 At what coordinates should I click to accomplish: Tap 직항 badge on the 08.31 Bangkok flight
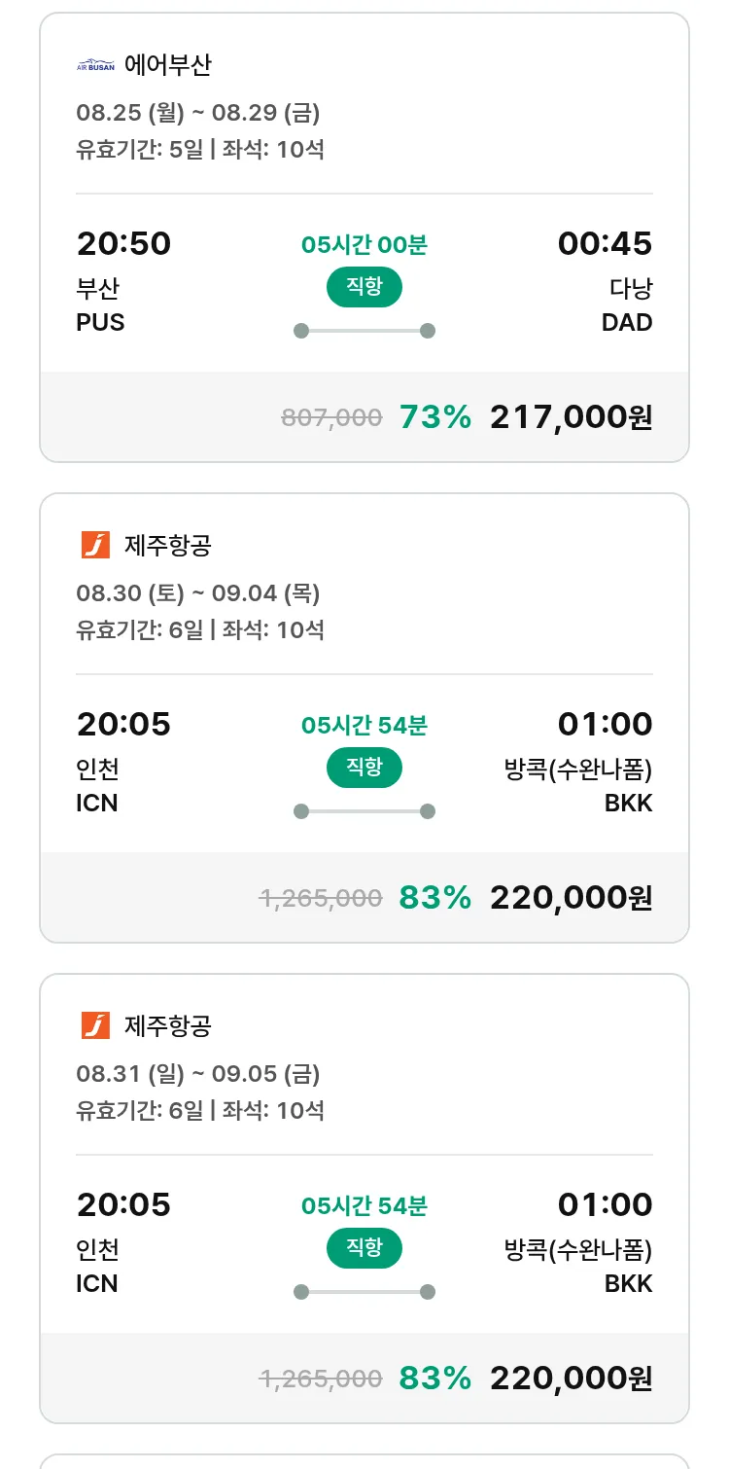[x=364, y=1249]
